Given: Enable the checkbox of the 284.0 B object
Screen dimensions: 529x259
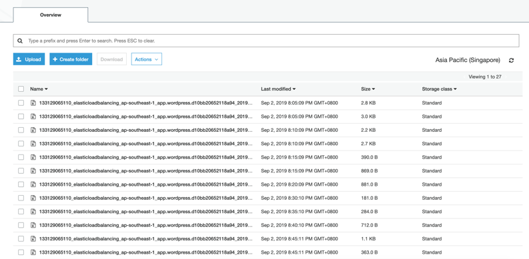Looking at the screenshot, I should (21, 212).
